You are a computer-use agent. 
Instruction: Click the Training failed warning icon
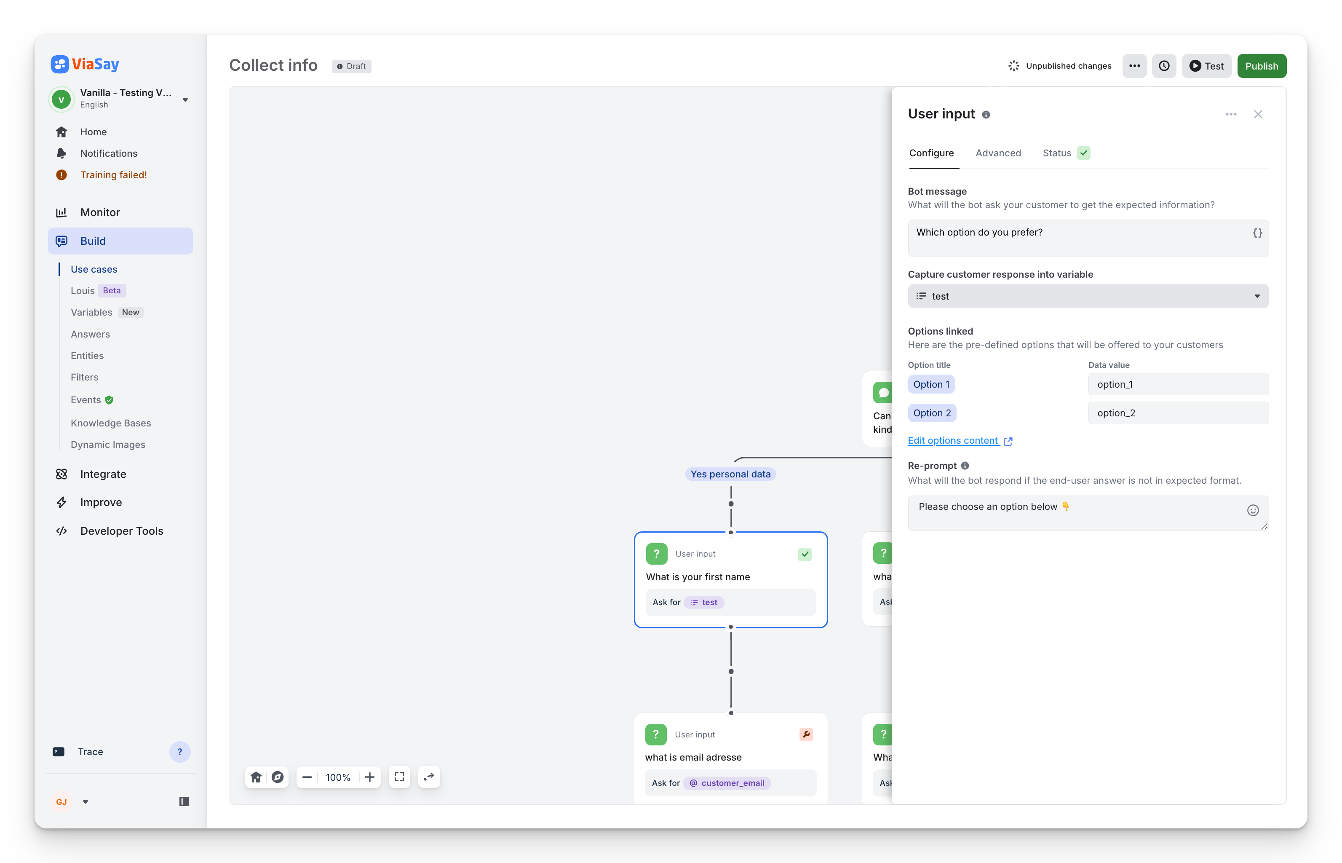(x=61, y=175)
